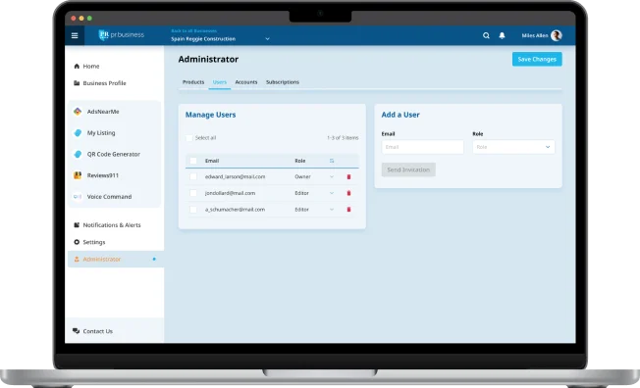Delete the a_schumacher@mail.com user with its trash icon
Viewport: 640px width, 388px height.
tap(348, 210)
